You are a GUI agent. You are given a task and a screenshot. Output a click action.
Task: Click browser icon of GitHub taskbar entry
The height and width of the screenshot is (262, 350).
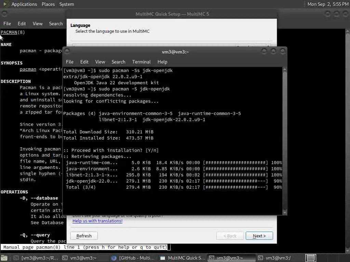pos(114,258)
